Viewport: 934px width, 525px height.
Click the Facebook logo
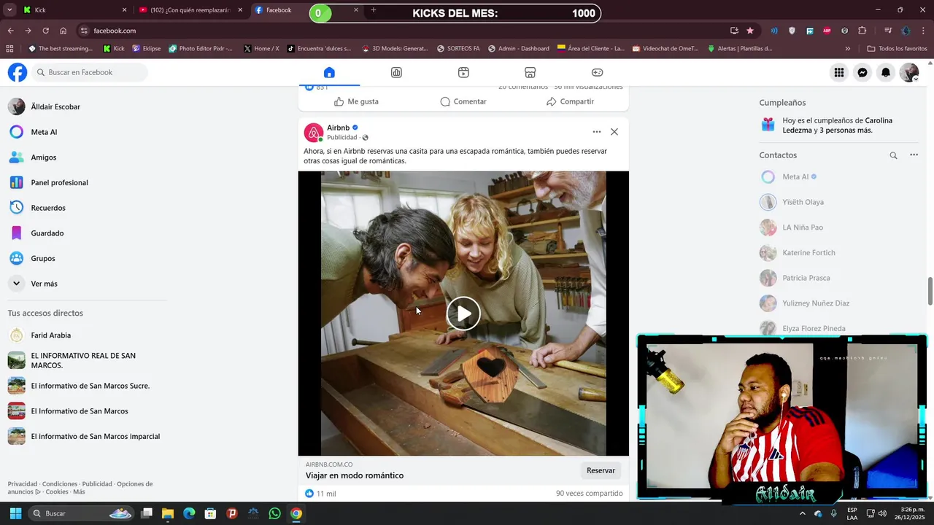[18, 72]
